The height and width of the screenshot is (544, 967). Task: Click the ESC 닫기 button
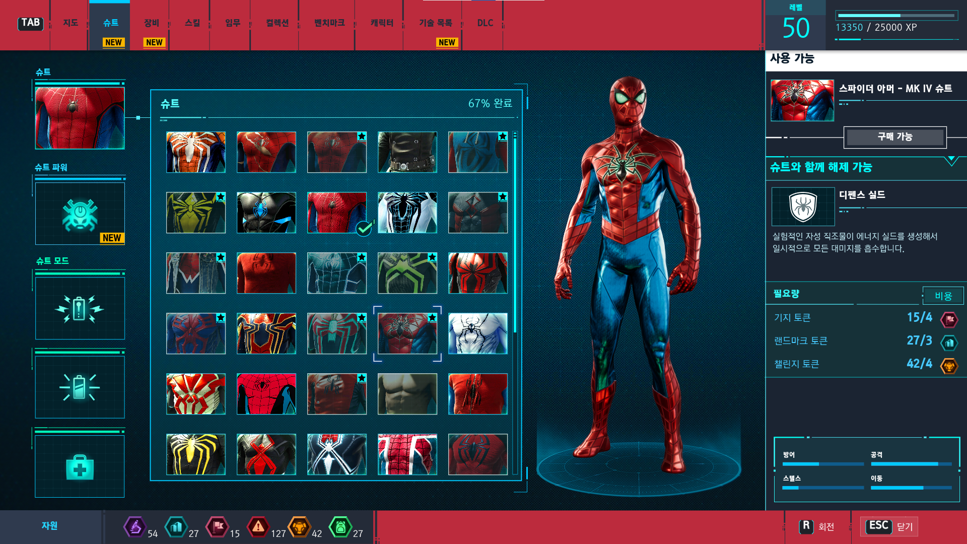[889, 526]
